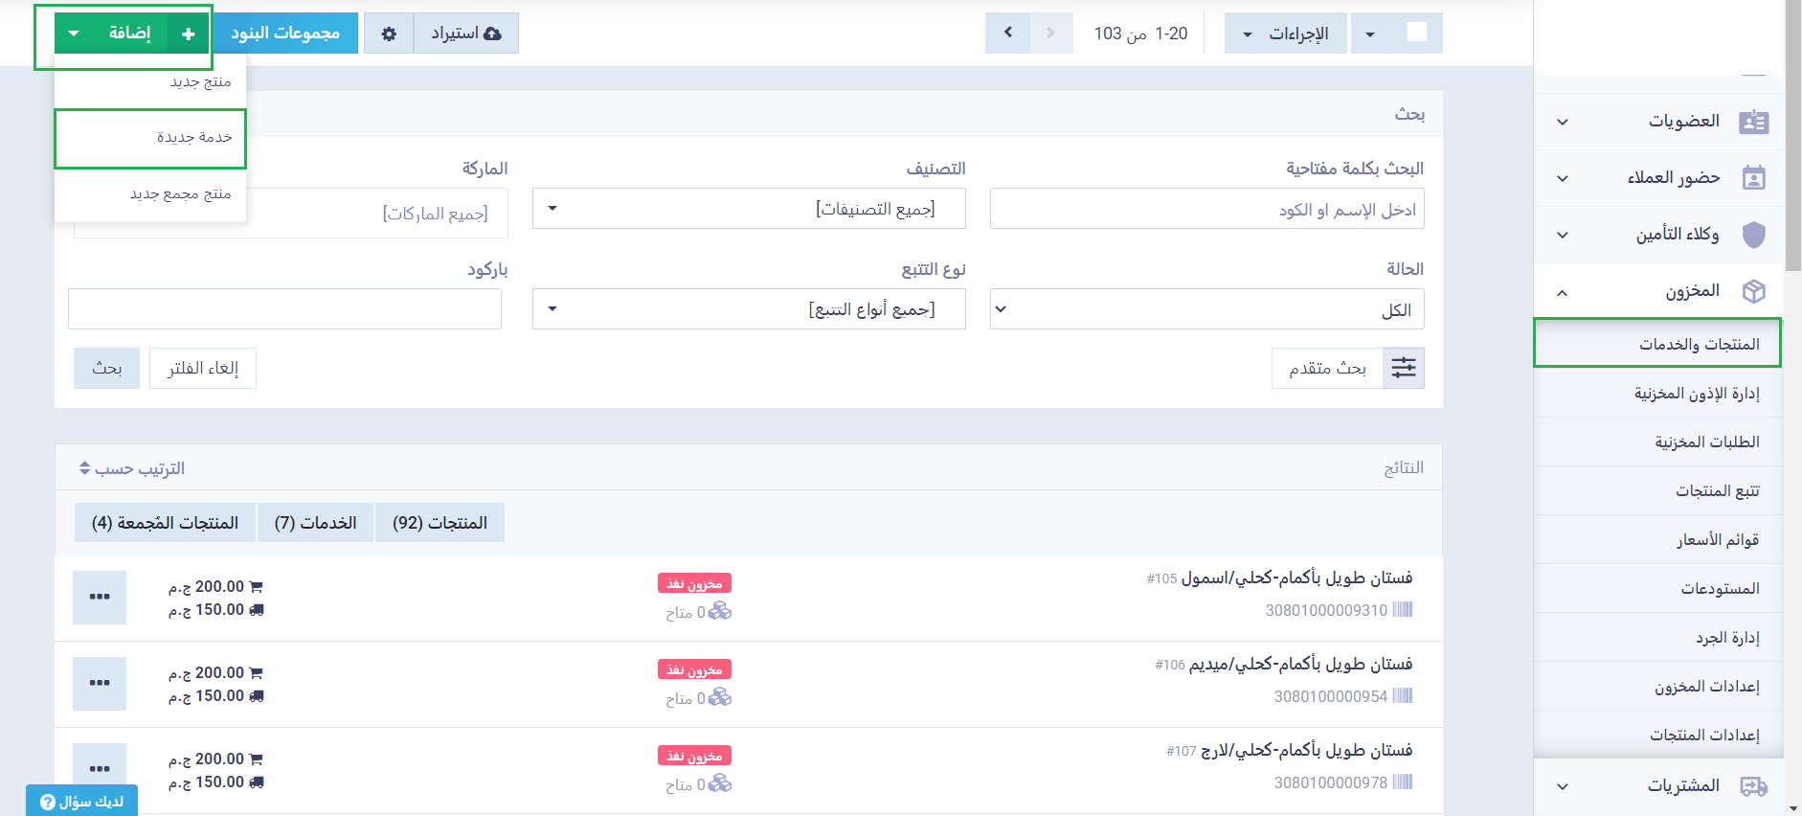This screenshot has height=816, width=1802.
Task: Switch to the المنتجات المجمعة (4) tab
Action: click(165, 523)
